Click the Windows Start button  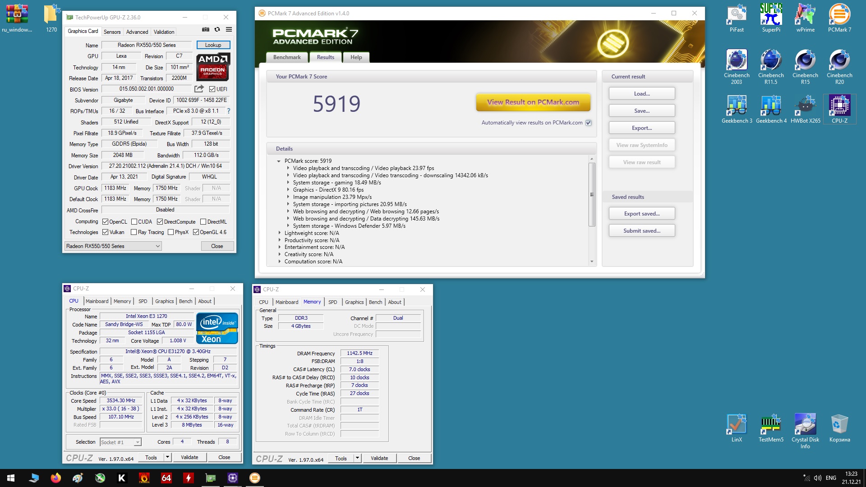pyautogui.click(x=11, y=478)
